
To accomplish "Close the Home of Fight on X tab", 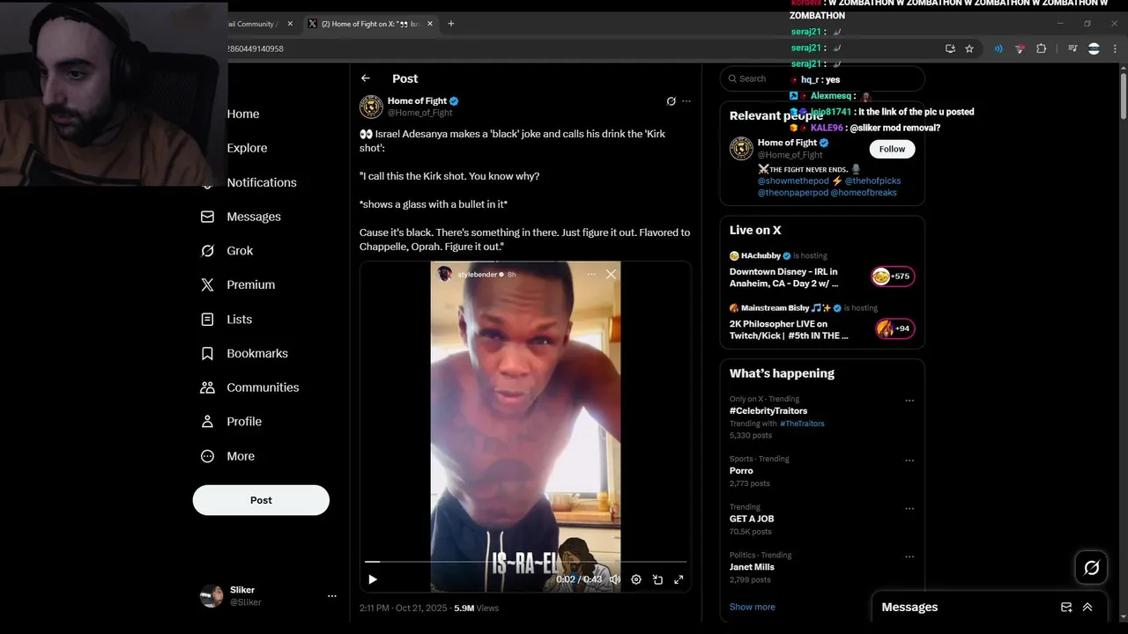I will tap(430, 24).
